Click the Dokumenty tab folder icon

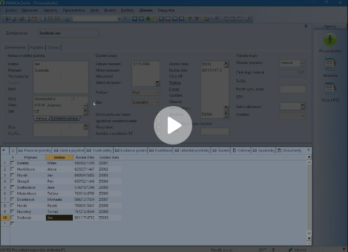coord(280,150)
